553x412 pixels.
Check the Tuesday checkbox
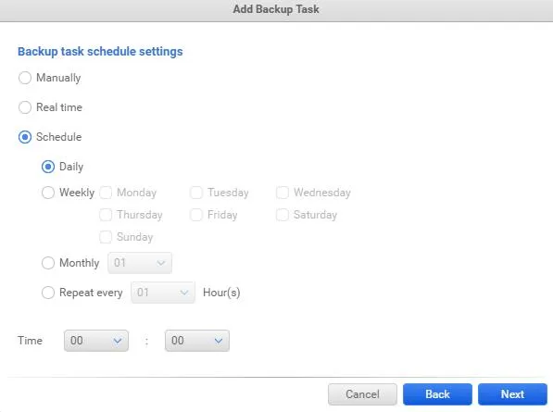(x=196, y=193)
